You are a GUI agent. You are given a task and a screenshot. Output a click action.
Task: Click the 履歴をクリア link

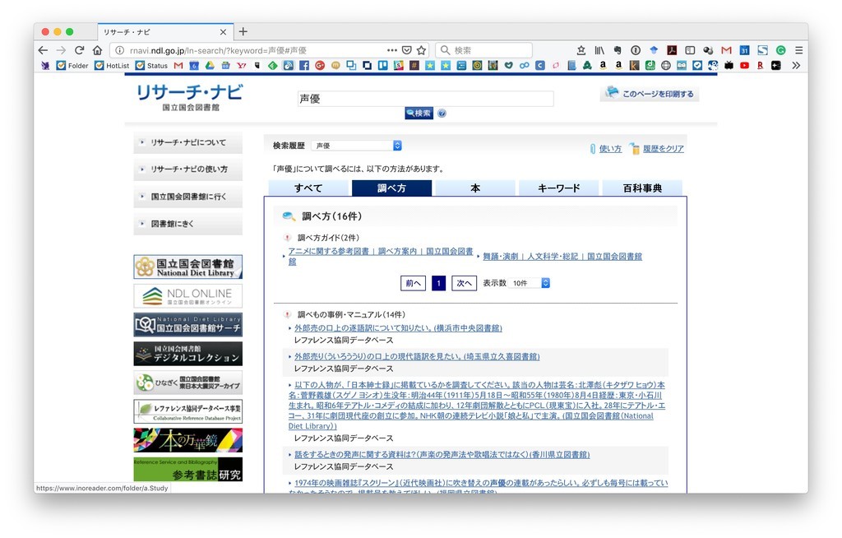pos(664,149)
